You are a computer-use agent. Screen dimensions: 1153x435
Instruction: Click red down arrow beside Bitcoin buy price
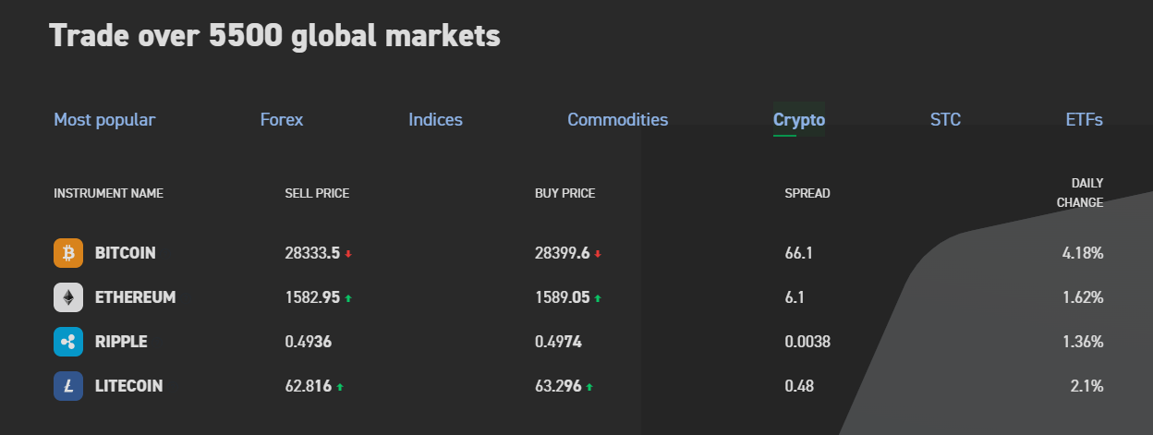pos(598,254)
